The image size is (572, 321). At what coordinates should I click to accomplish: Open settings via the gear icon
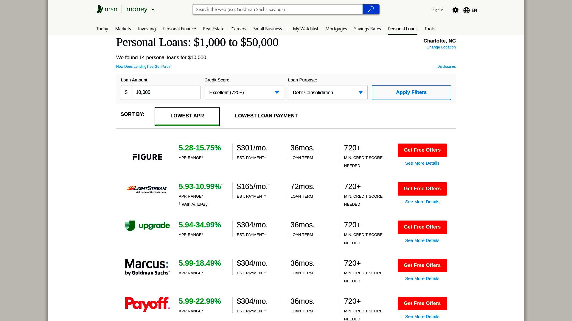[455, 10]
